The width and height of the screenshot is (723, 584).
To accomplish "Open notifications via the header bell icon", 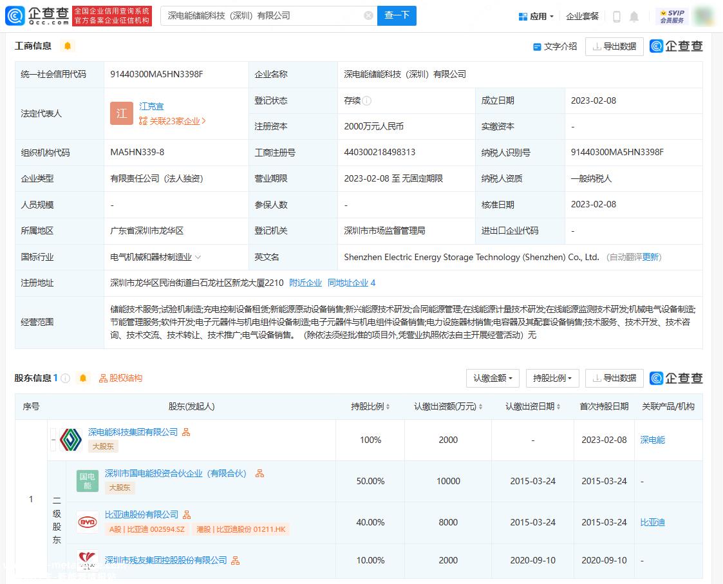I will (634, 17).
